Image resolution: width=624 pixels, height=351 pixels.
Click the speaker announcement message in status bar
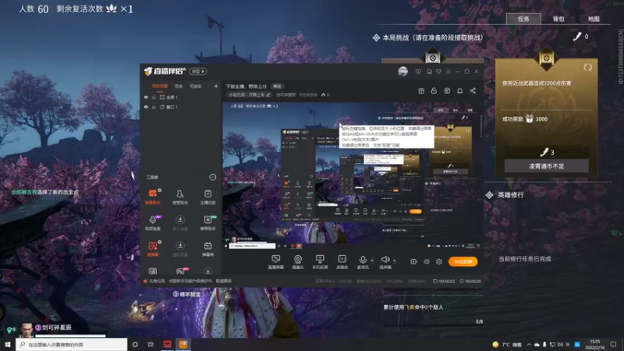pos(187,281)
